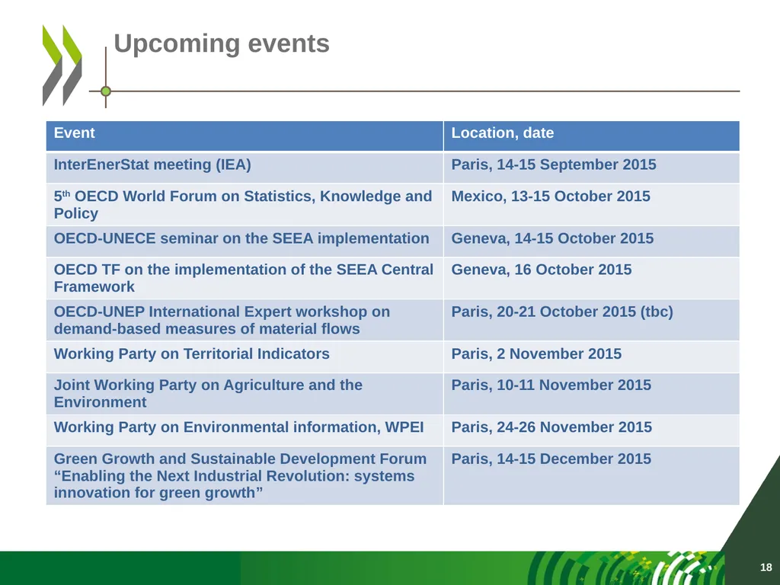The image size is (780, 585).
Task: Select 'OECD TF on the implementation' cell
Action: coord(245,278)
